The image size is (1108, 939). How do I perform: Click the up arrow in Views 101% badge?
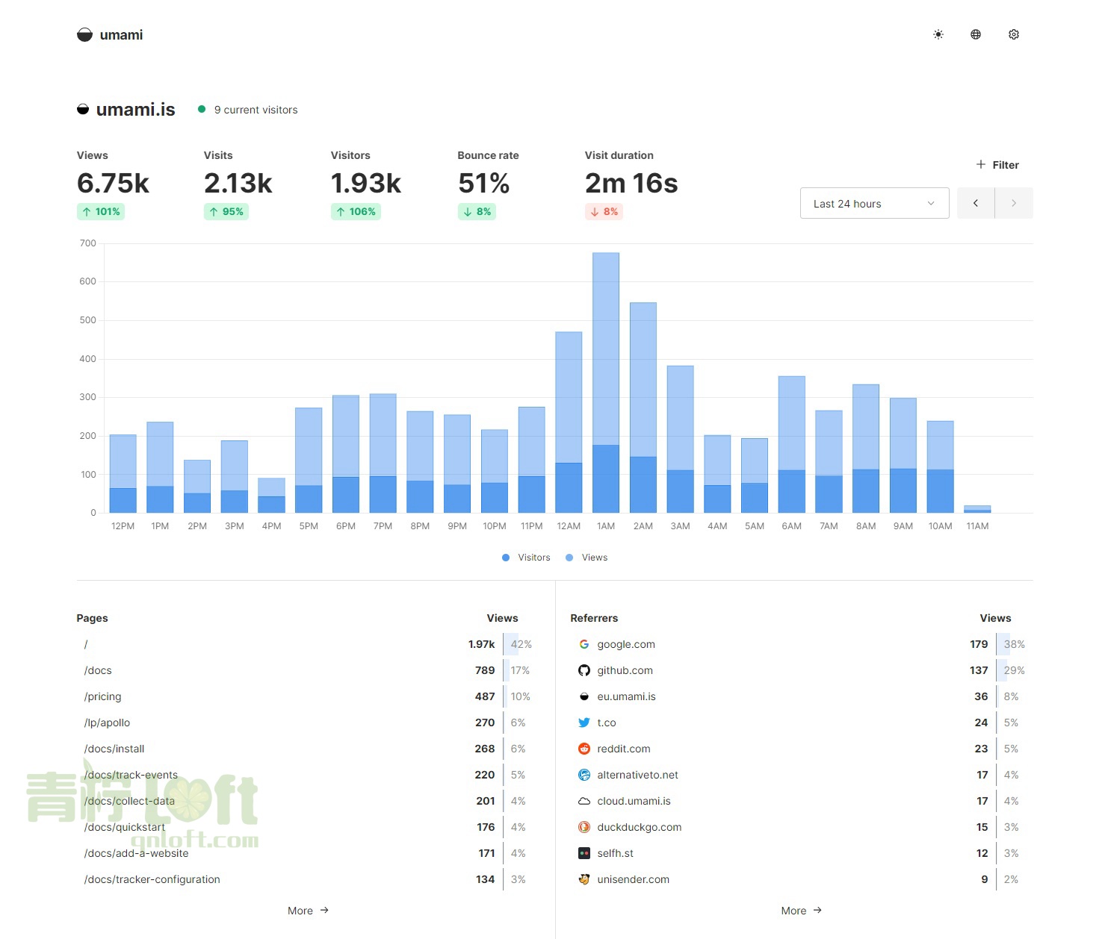click(87, 212)
